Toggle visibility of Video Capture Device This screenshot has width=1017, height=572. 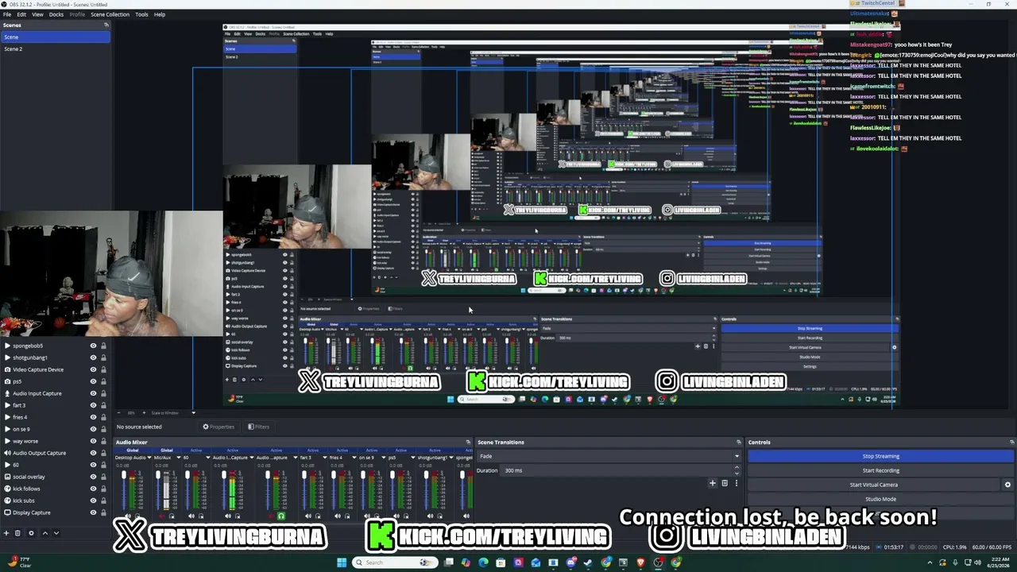click(x=93, y=369)
